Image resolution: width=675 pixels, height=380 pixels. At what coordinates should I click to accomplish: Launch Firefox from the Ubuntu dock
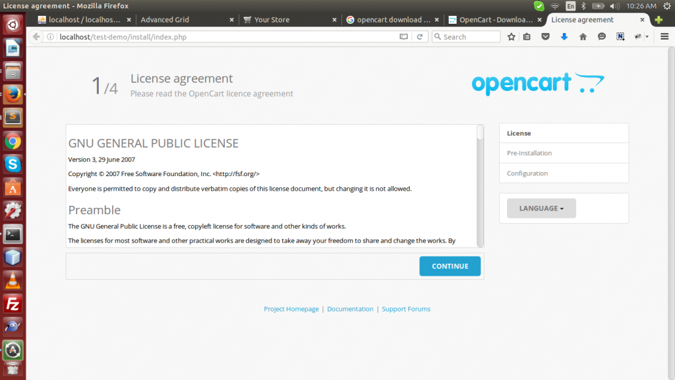tap(13, 94)
